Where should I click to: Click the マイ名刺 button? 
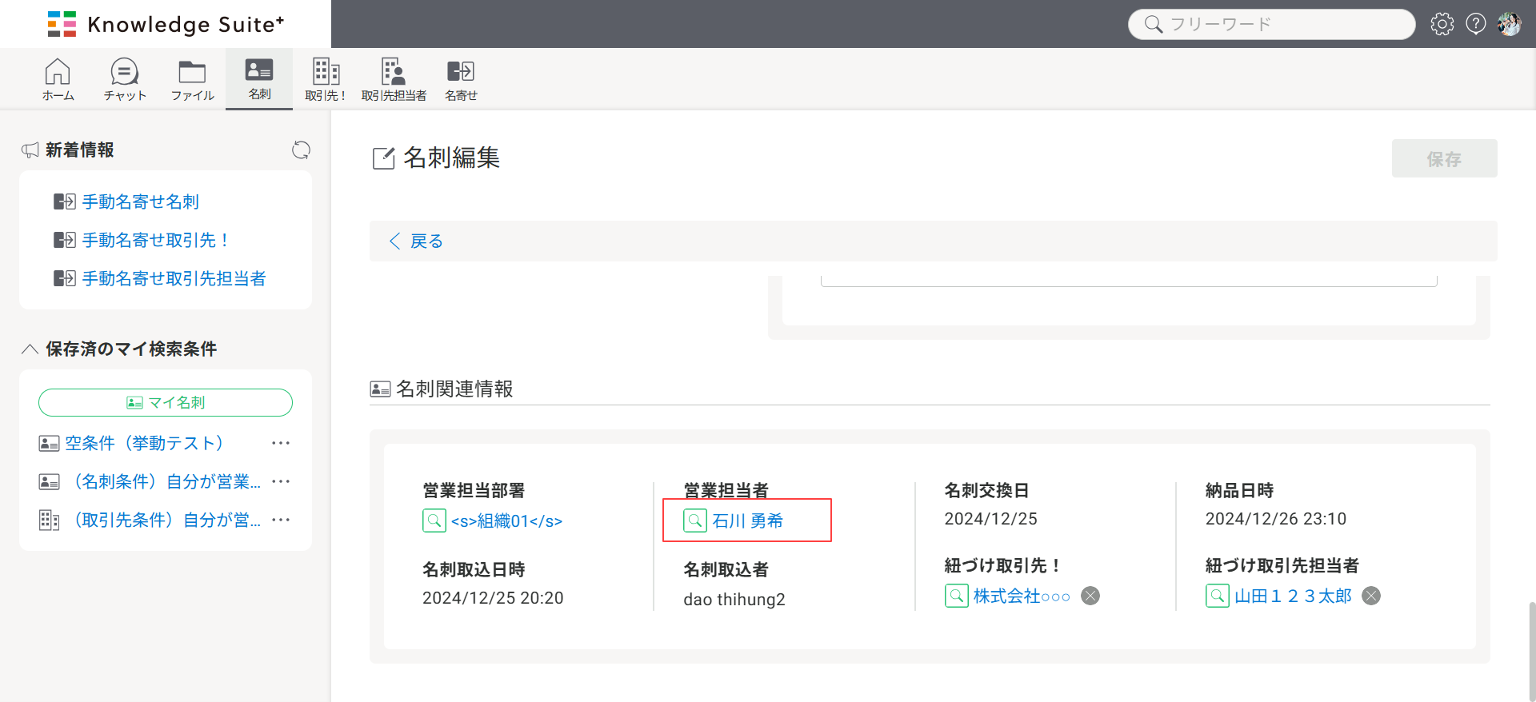tap(166, 402)
